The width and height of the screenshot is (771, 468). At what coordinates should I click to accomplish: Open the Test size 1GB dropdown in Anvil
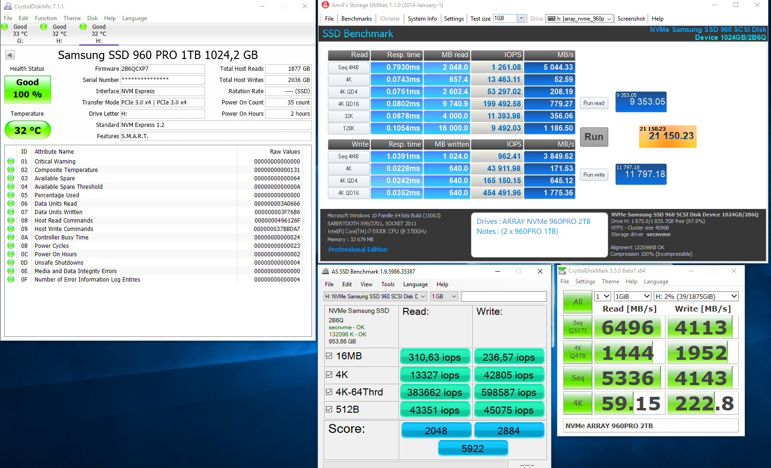click(521, 18)
